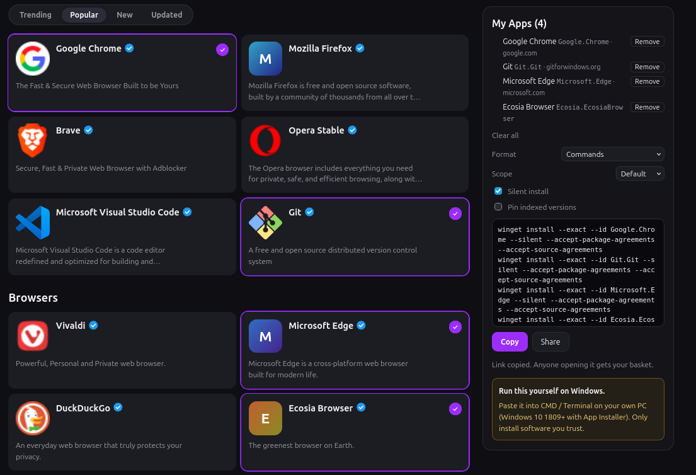The image size is (696, 475).
Task: Click the DuckDuckGo duck logo
Action: click(32, 418)
